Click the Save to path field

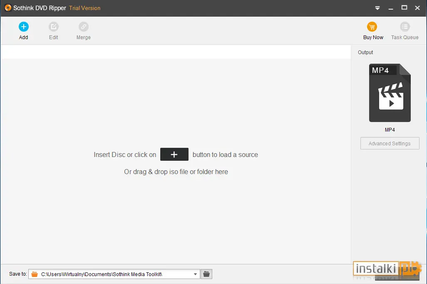coord(114,274)
